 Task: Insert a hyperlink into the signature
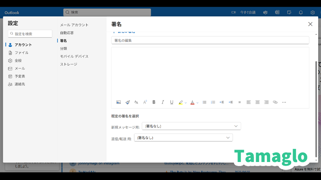[x=275, y=102]
